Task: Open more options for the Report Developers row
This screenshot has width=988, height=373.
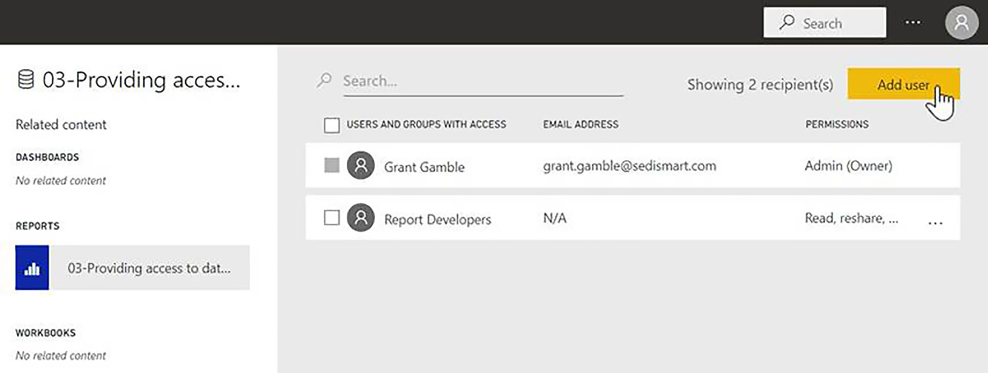Action: tap(935, 223)
